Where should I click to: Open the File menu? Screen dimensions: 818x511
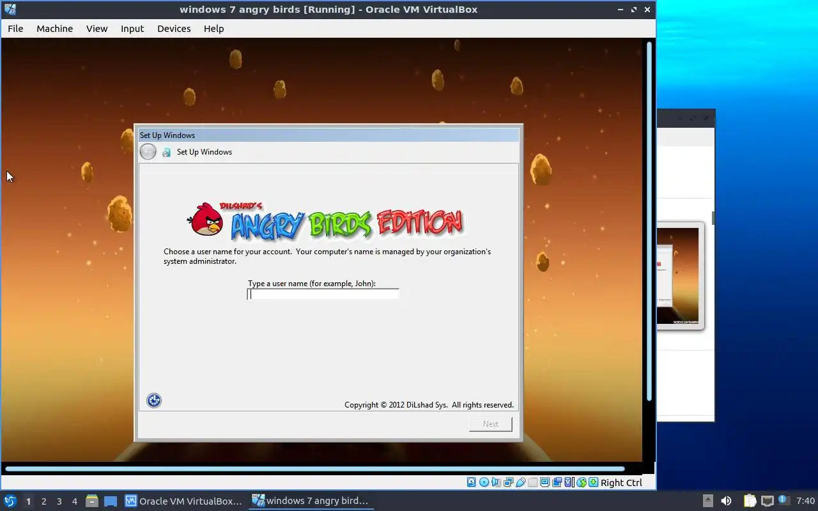pyautogui.click(x=15, y=28)
